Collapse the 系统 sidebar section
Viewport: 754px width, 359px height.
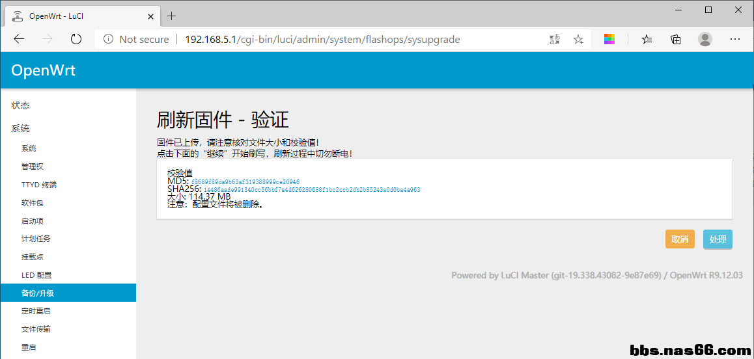[x=21, y=128]
